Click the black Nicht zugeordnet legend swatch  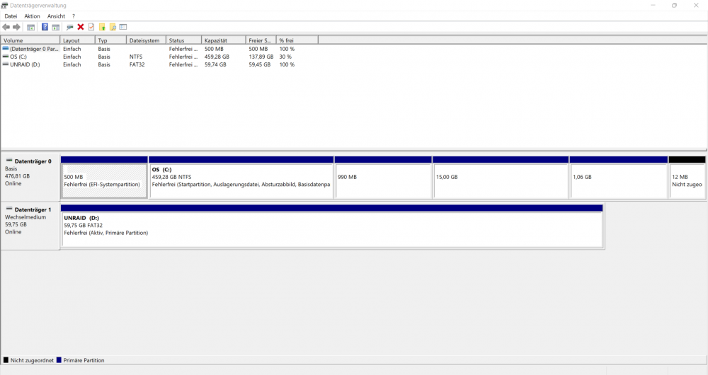coord(6,360)
